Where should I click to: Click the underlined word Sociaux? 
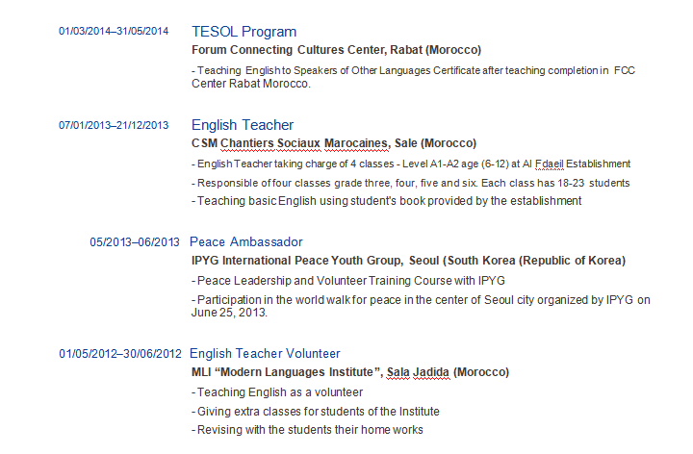point(298,143)
